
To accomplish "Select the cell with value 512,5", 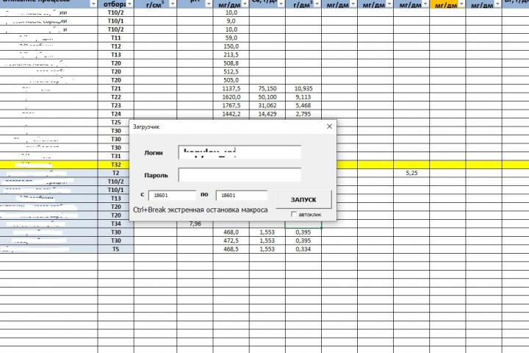I will (x=231, y=71).
